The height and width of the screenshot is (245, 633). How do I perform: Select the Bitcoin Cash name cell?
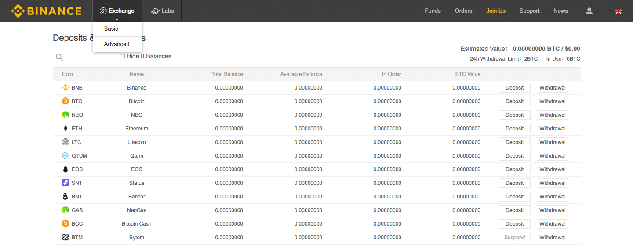[137, 224]
